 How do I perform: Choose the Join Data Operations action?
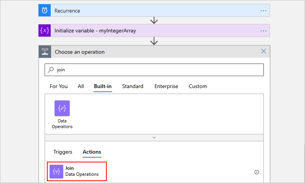click(77, 171)
